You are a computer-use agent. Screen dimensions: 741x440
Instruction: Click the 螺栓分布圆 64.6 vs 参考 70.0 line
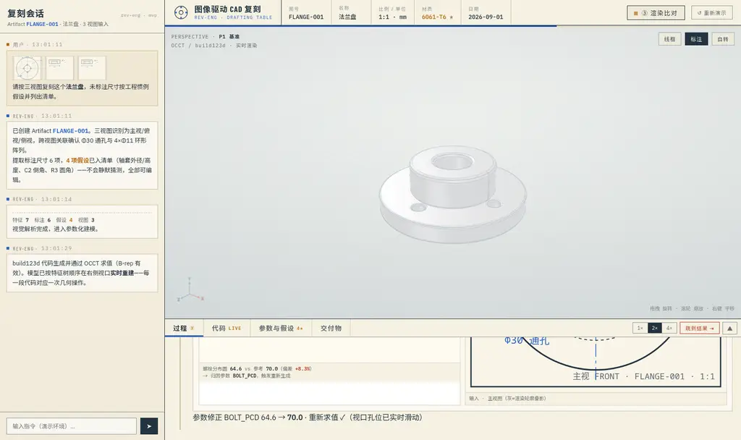point(257,368)
